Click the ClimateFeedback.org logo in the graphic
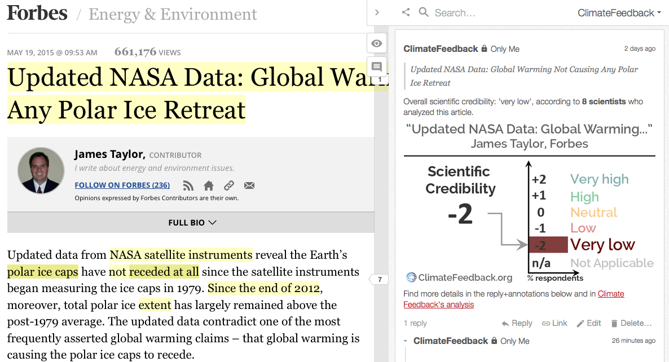The image size is (669, 362). (x=459, y=277)
